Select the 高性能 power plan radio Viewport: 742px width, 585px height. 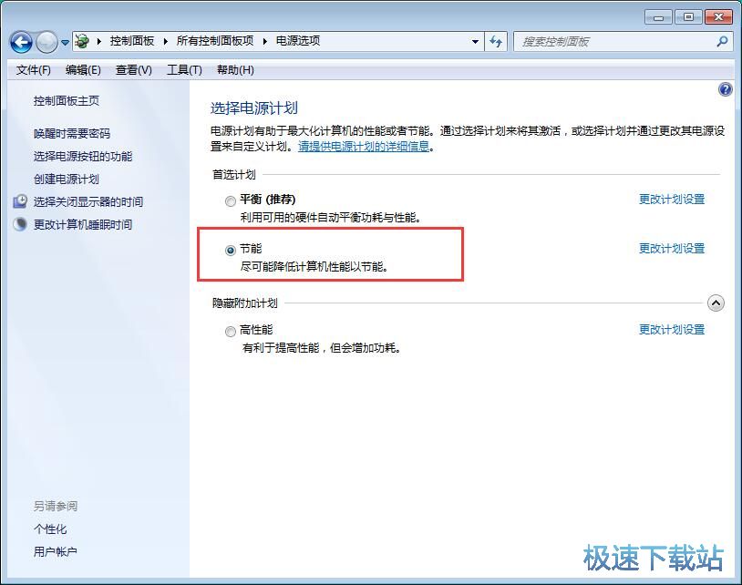231,332
